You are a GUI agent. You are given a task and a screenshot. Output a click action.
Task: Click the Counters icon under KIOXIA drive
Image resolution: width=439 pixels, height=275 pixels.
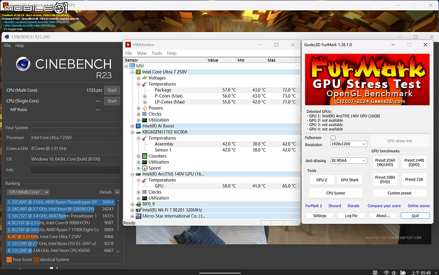point(144,156)
